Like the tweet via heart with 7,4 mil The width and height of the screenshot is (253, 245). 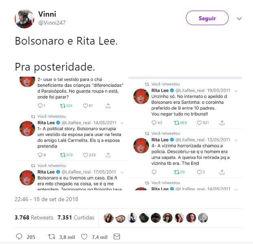click(x=84, y=236)
